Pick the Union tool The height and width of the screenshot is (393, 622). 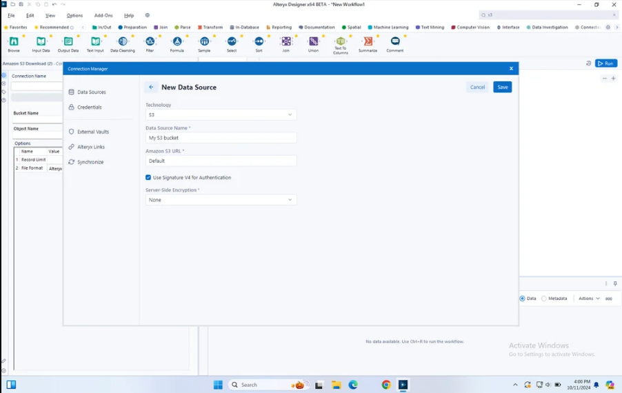[313, 41]
